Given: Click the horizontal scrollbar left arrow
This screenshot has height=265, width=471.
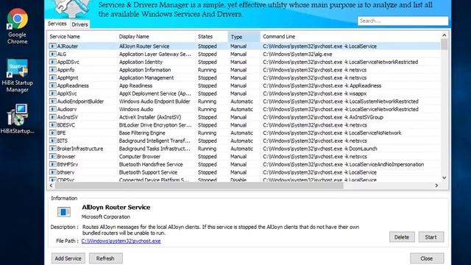Looking at the screenshot, I should pyautogui.click(x=51, y=185).
